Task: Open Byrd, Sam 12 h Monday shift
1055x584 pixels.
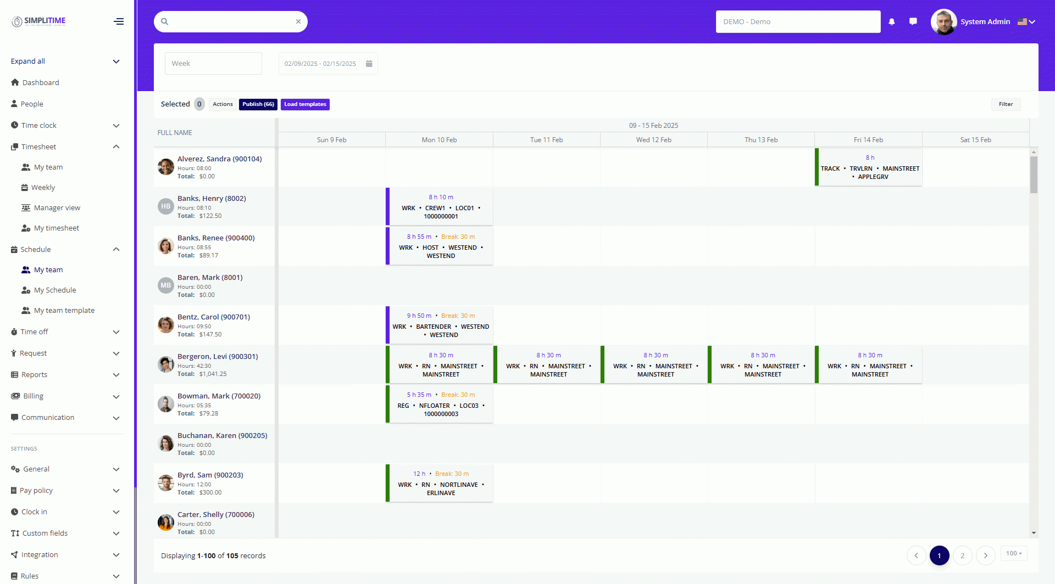Action: (440, 483)
